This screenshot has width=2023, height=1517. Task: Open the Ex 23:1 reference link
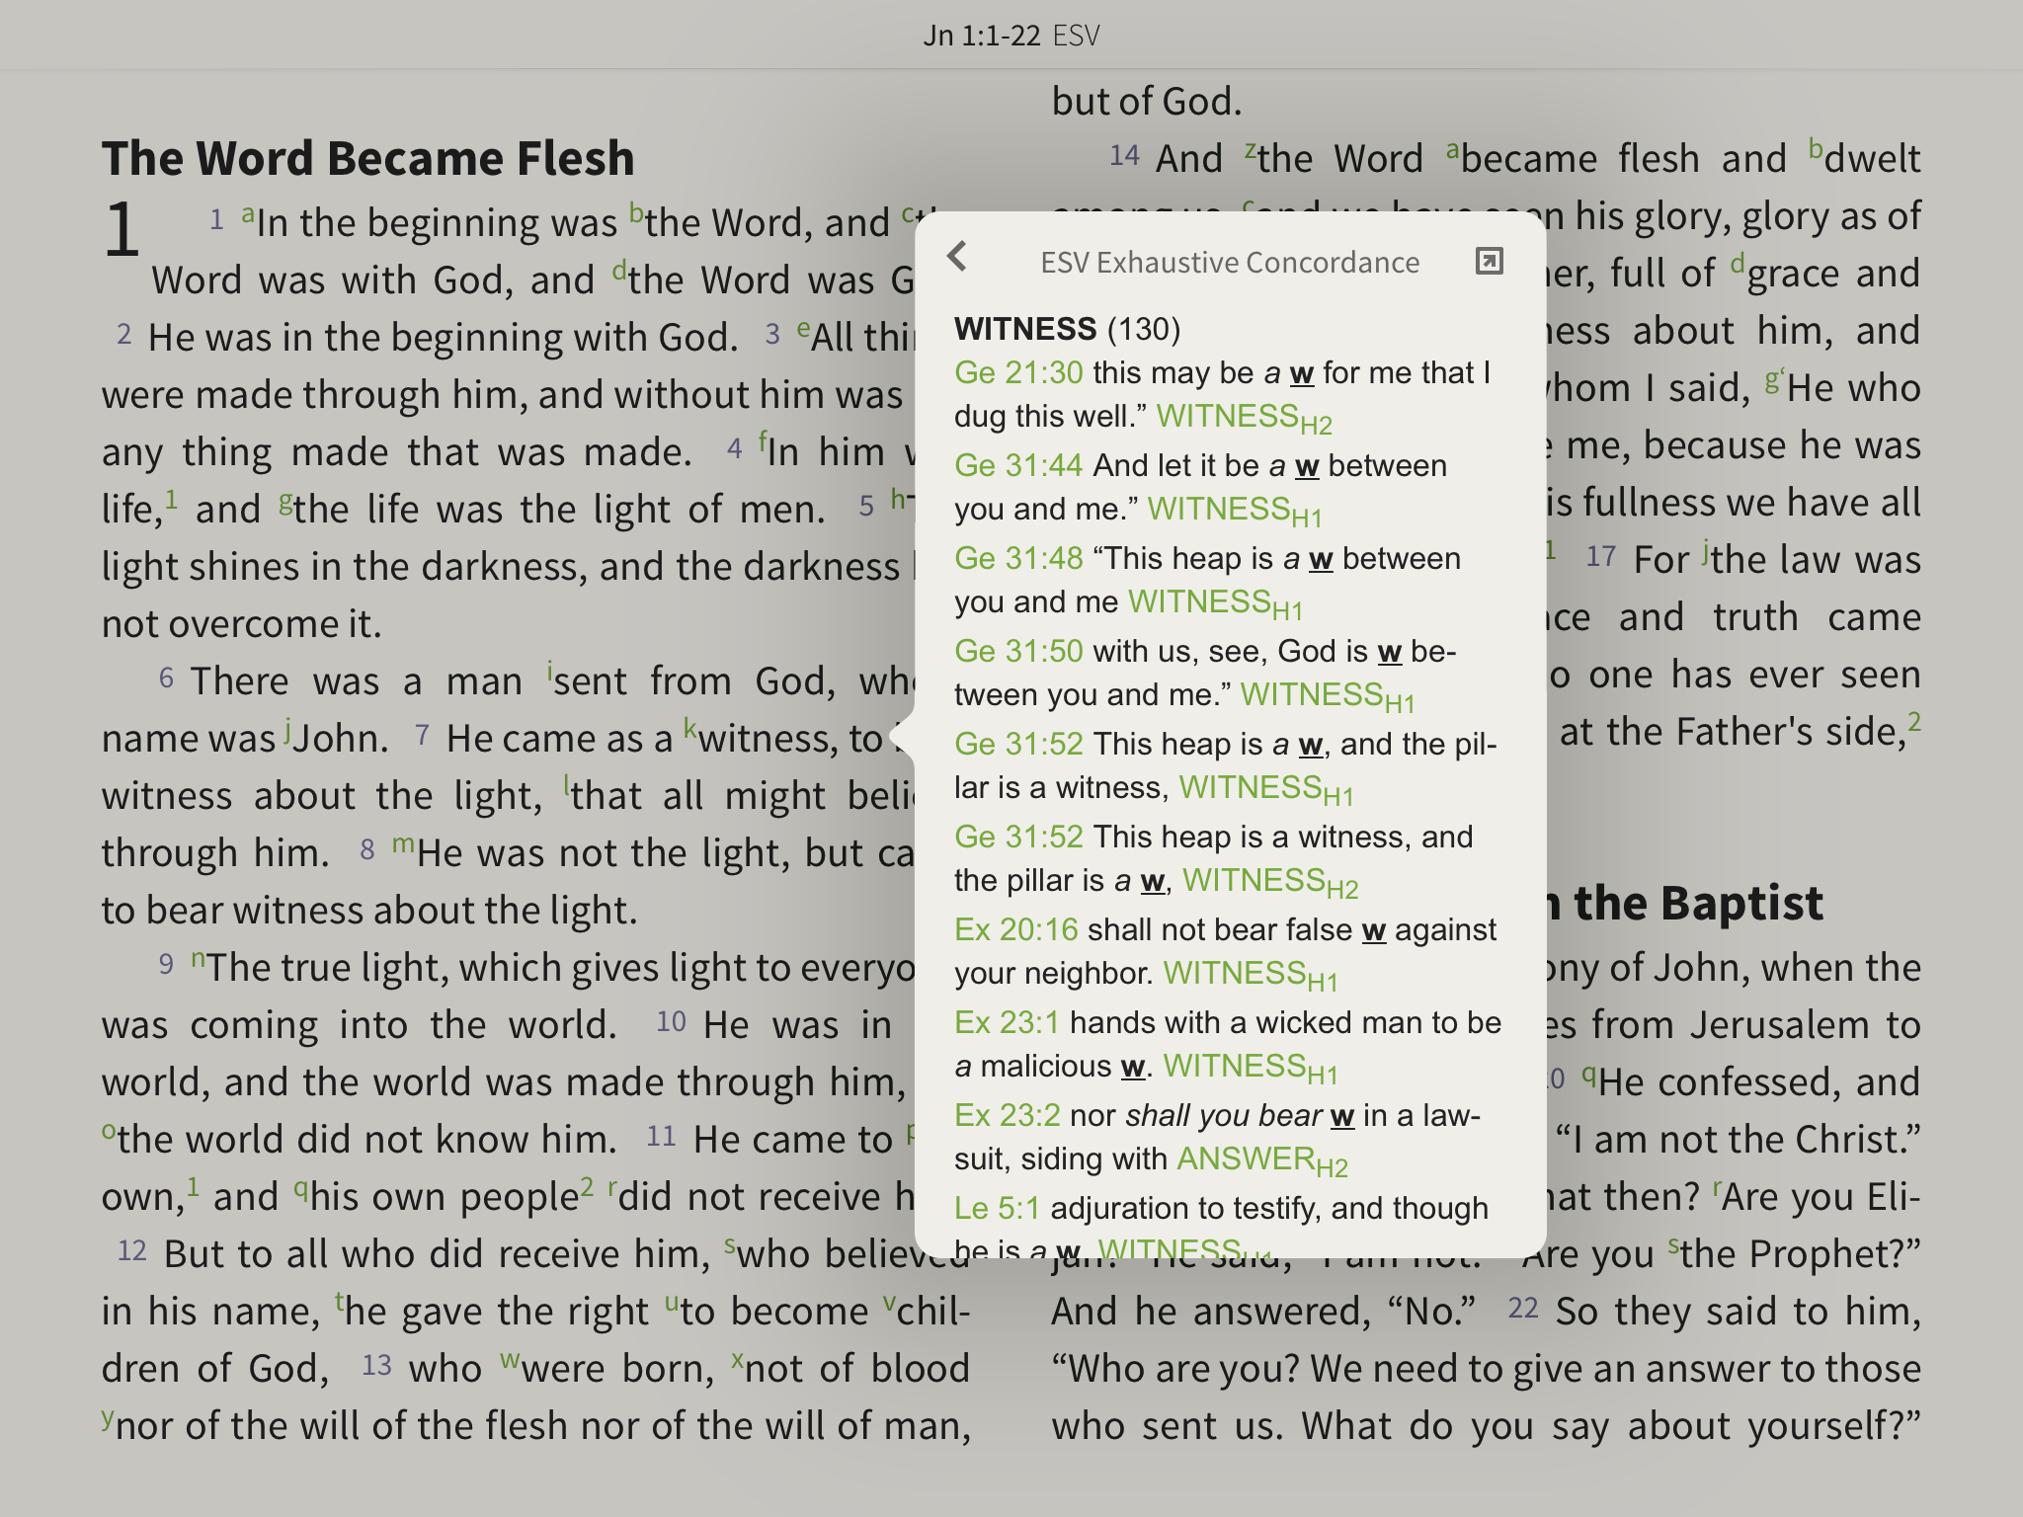coord(1007,1022)
